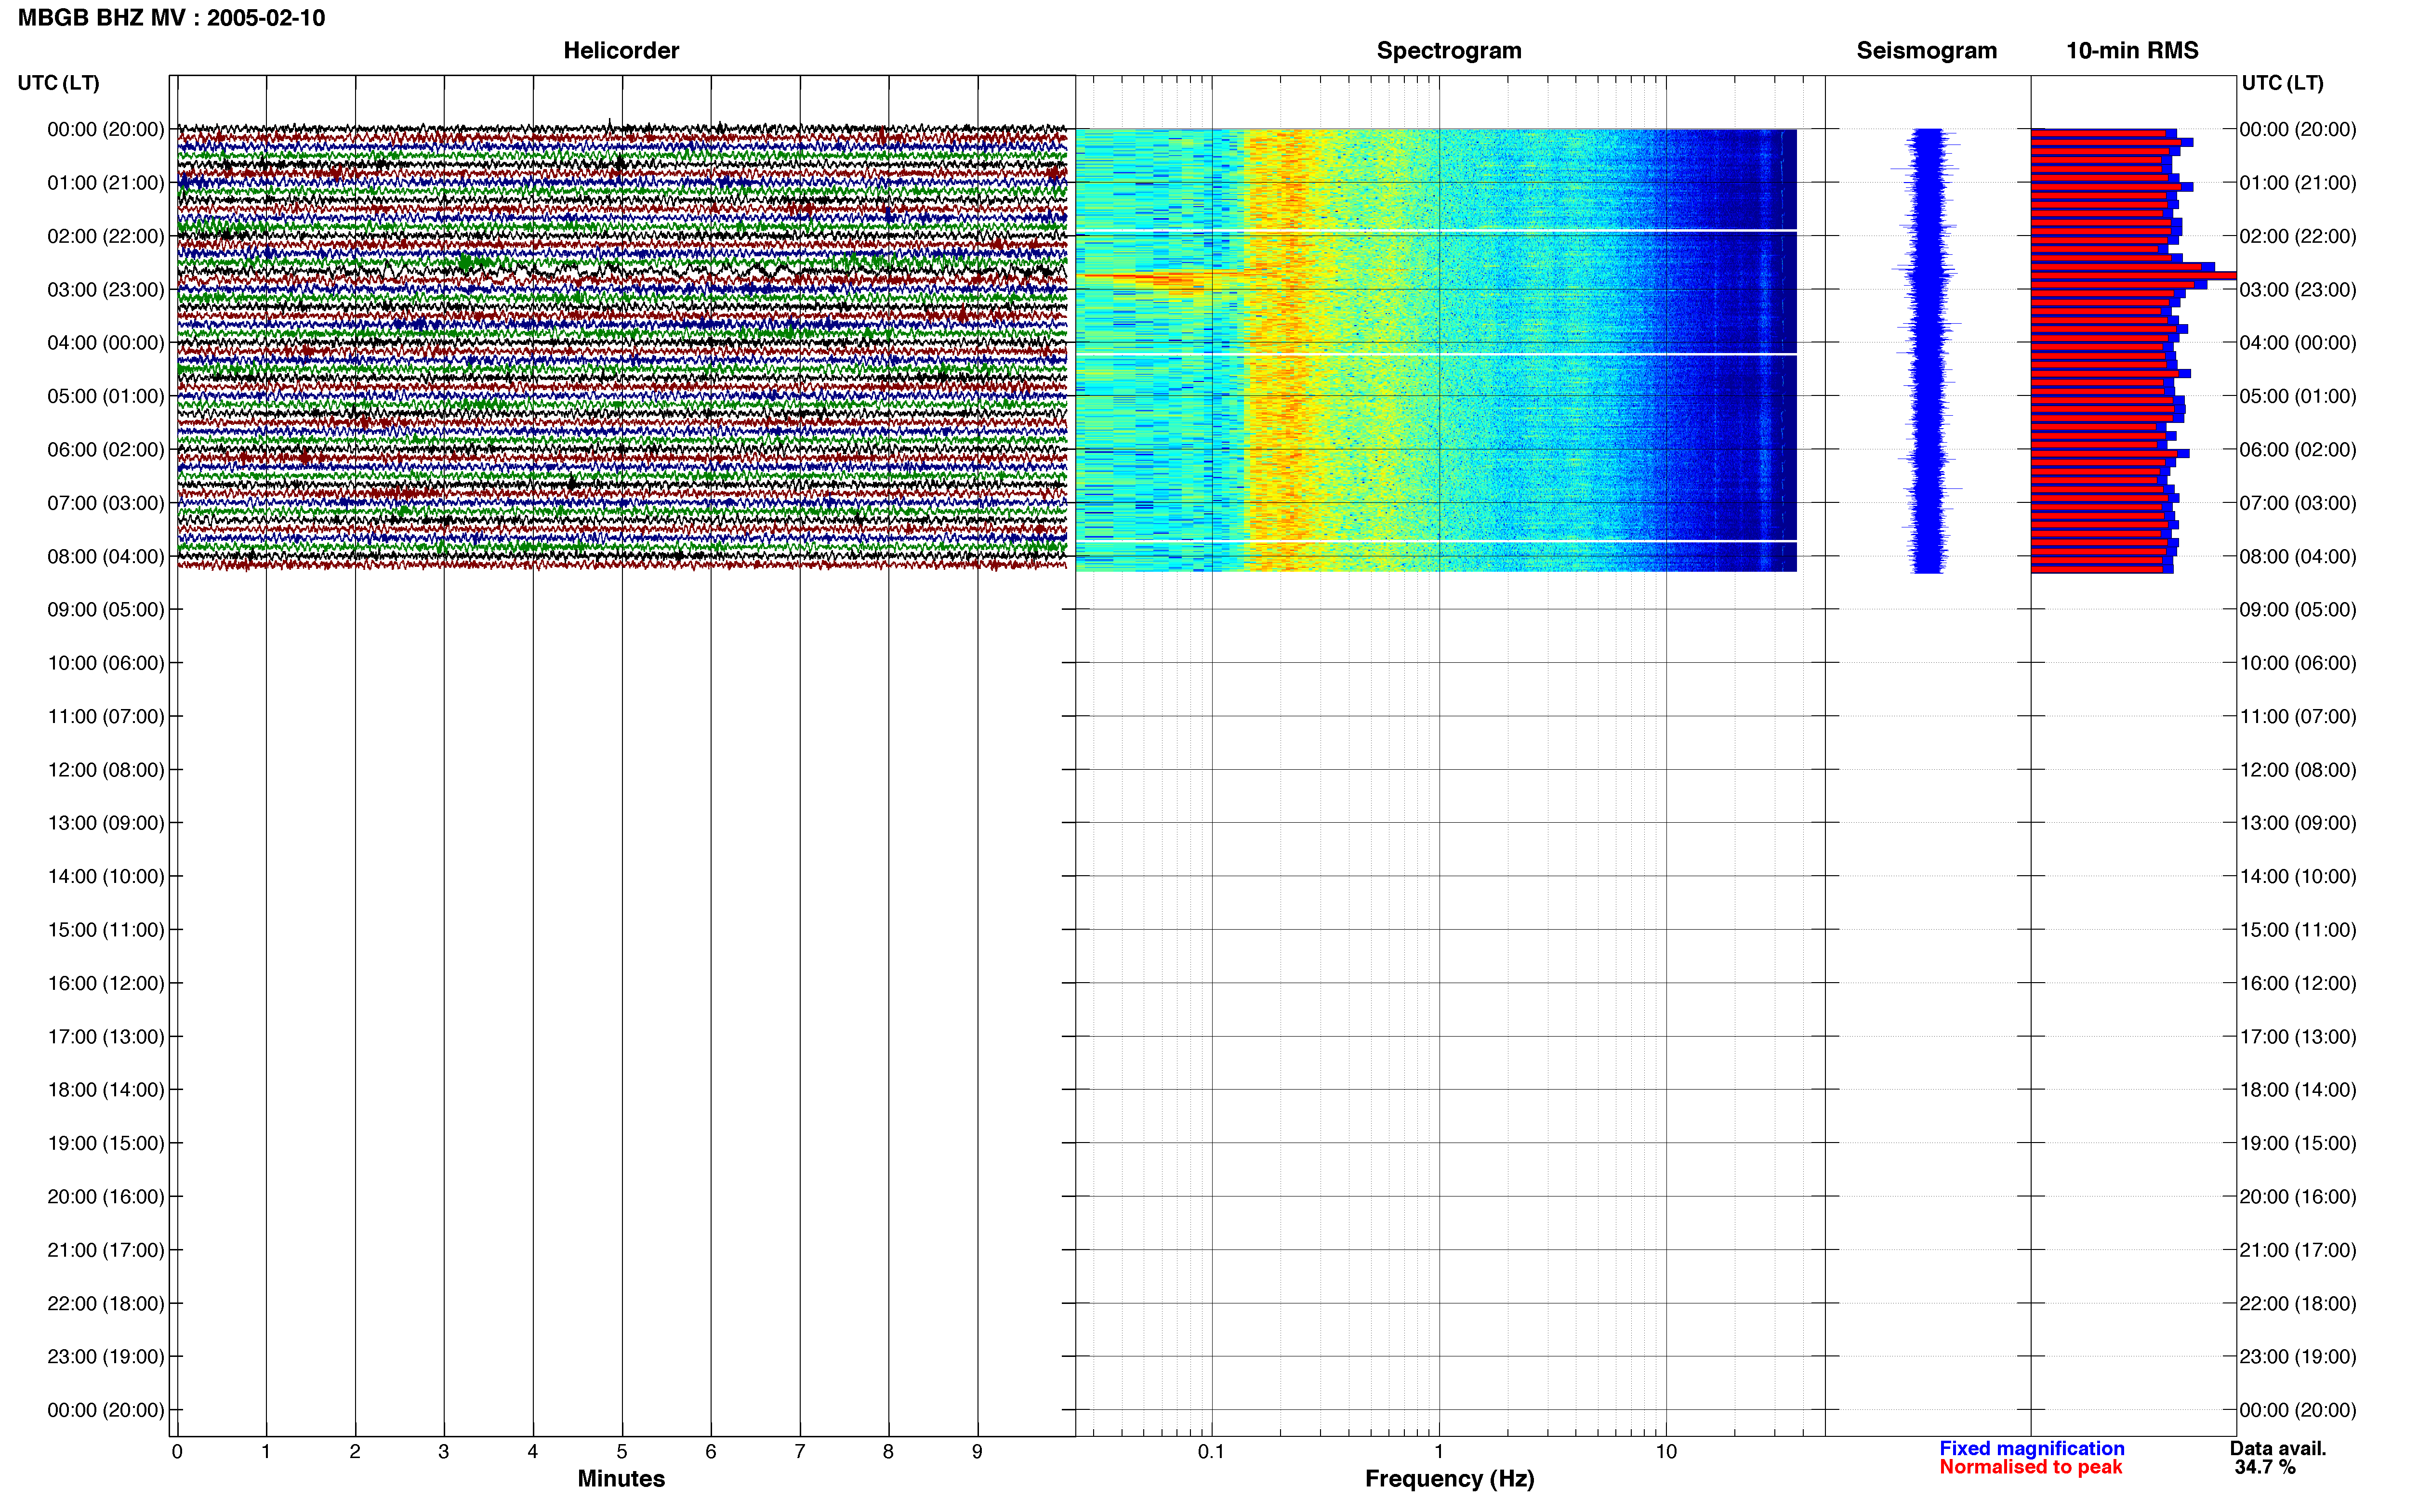Click '01:00 (21:00)' on the RMS panel time axis
Image resolution: width=2418 pixels, height=1512 pixels.
click(x=2298, y=182)
